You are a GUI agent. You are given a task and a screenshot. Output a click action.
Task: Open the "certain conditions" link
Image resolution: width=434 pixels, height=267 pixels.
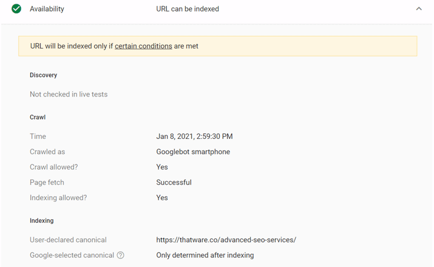[143, 46]
